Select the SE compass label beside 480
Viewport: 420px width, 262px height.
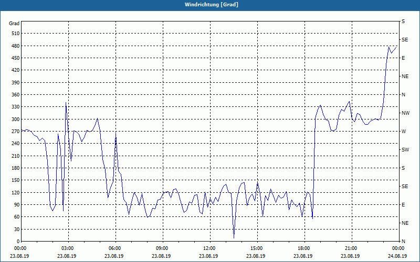[405, 40]
